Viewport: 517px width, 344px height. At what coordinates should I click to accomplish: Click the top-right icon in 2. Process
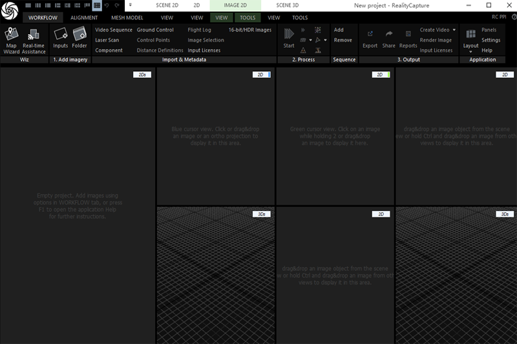(x=318, y=30)
